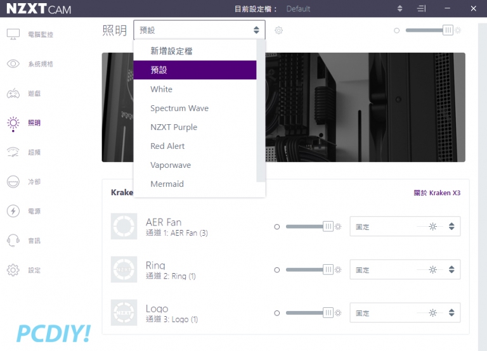Click lighting profile gear icon beside dropdown
The height and width of the screenshot is (351, 487).
click(278, 30)
